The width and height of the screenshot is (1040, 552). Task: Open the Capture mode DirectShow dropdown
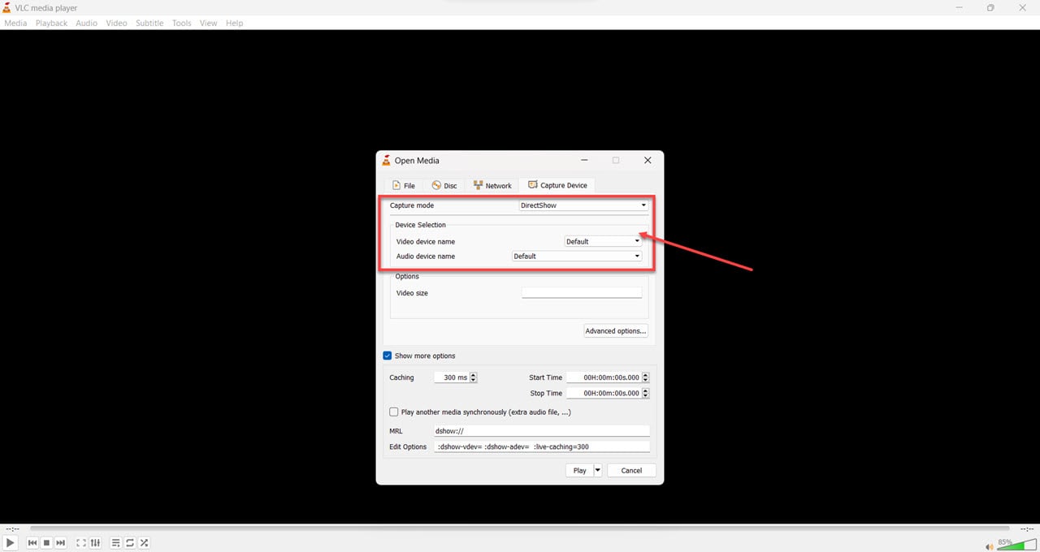[583, 205]
